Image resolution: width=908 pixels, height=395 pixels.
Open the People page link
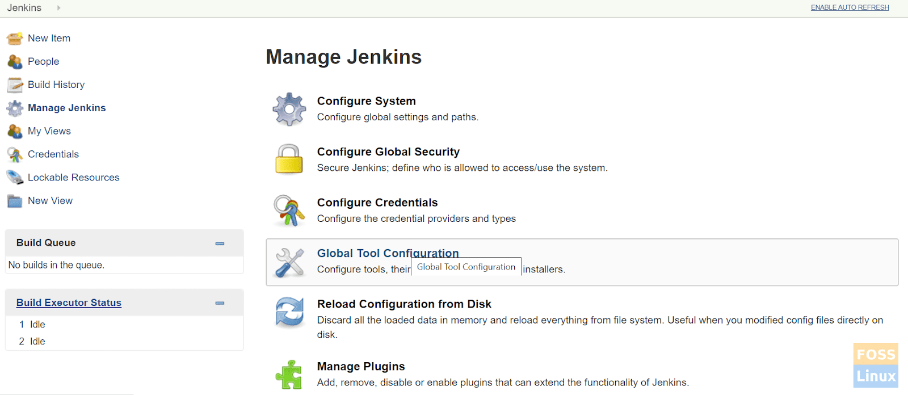pos(43,62)
